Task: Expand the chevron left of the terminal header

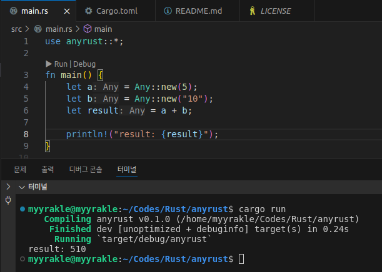Action: coord(8,187)
